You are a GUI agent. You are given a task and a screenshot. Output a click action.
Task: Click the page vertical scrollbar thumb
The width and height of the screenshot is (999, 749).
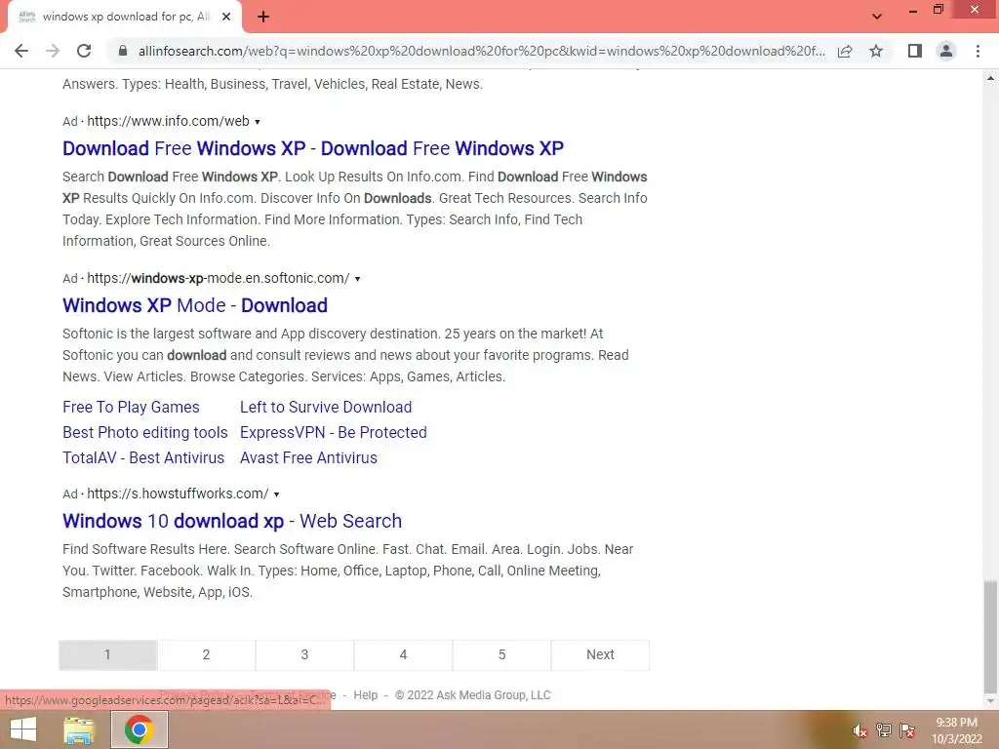pyautogui.click(x=990, y=636)
